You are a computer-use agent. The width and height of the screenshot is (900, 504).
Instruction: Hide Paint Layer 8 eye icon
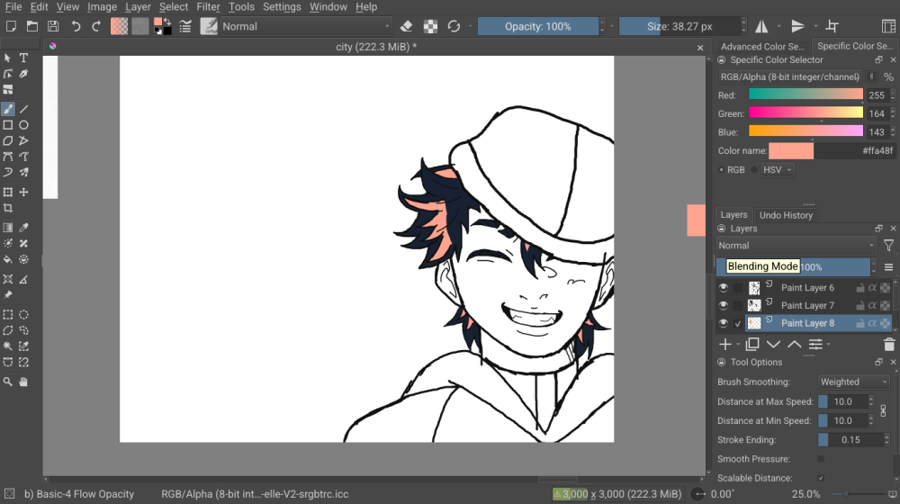pos(724,323)
